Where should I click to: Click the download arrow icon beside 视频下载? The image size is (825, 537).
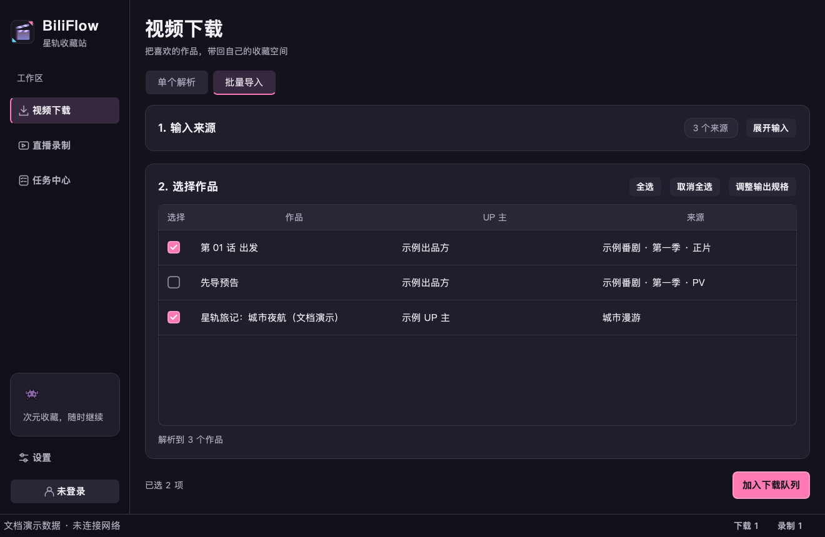click(24, 111)
